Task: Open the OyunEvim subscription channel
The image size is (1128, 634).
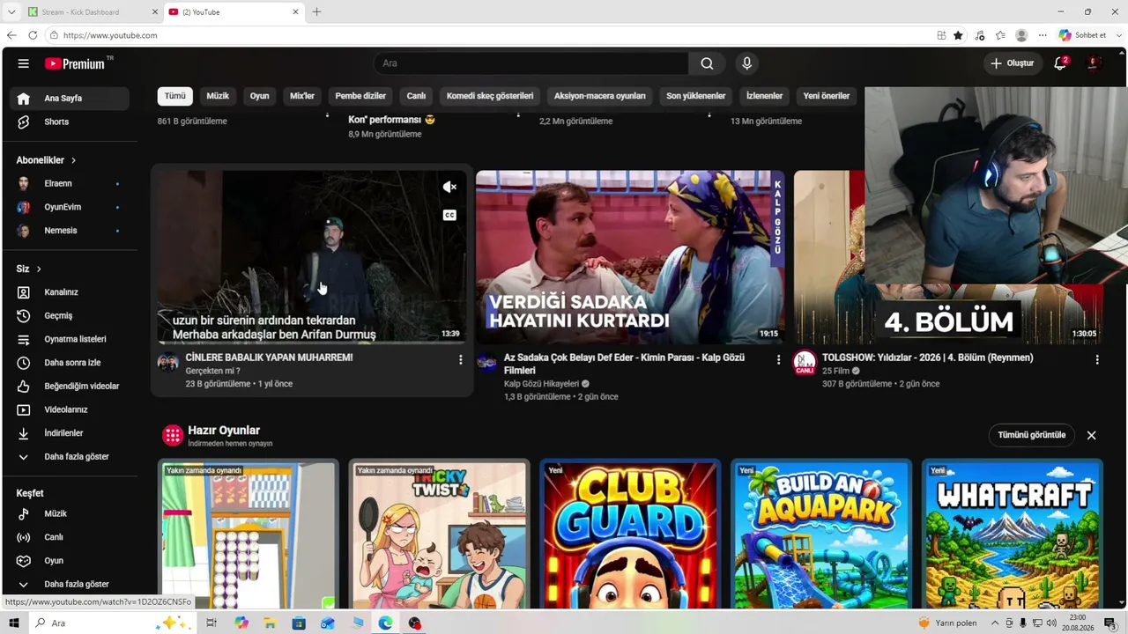Action: 69,207
